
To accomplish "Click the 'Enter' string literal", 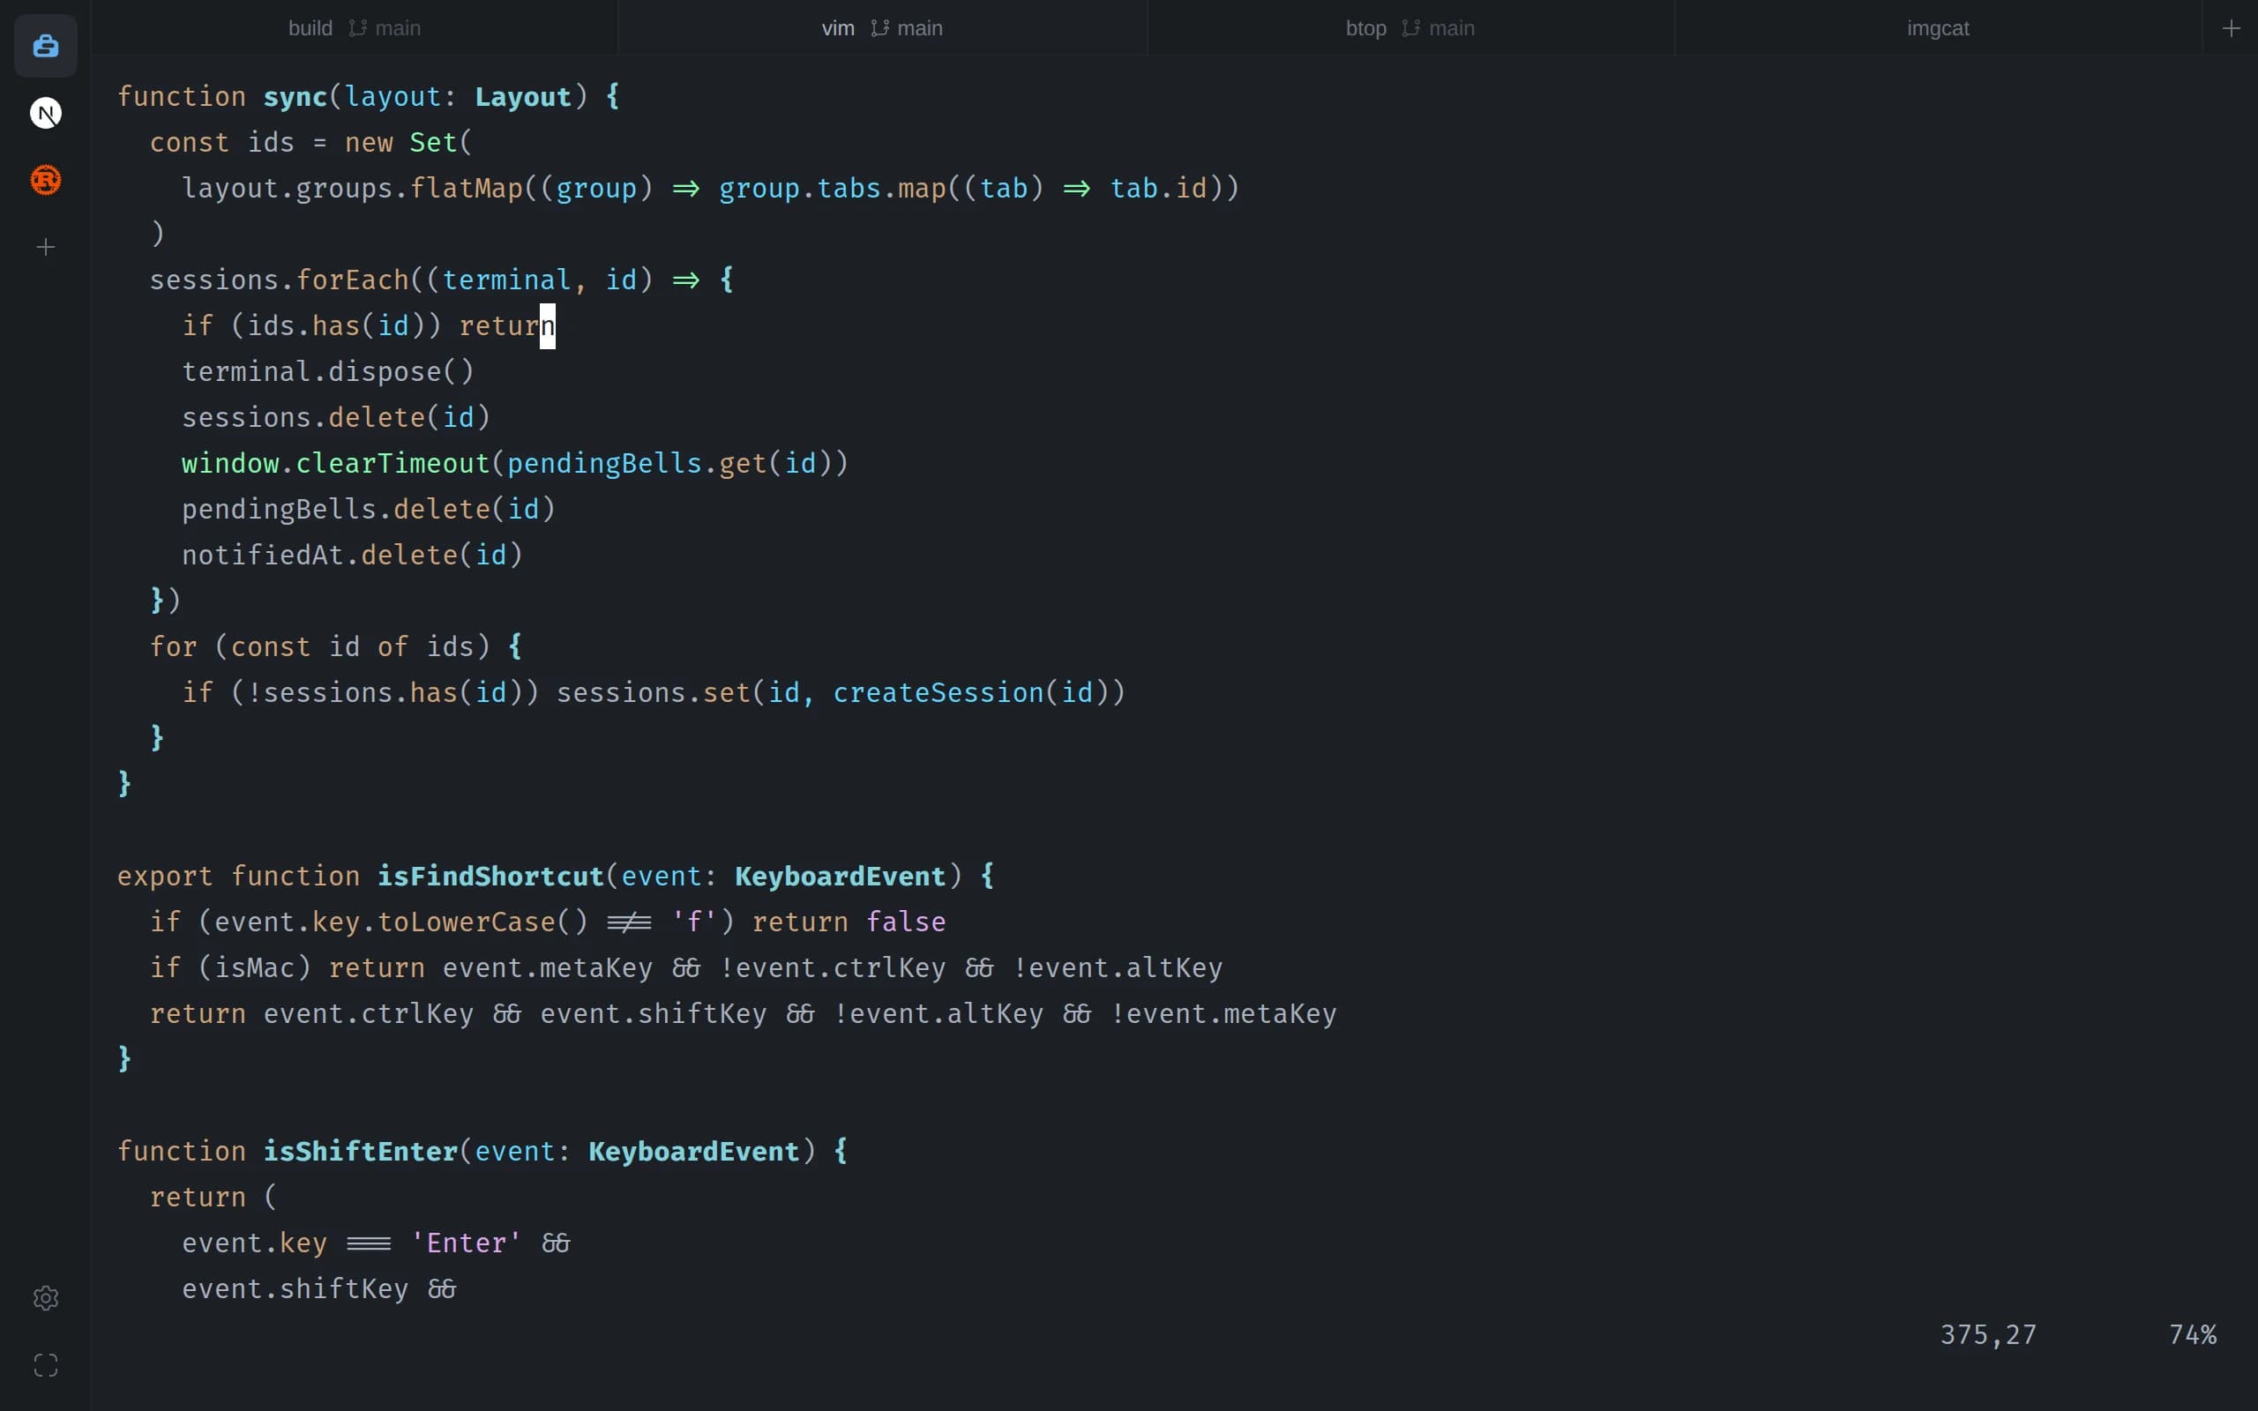I will (x=465, y=1242).
